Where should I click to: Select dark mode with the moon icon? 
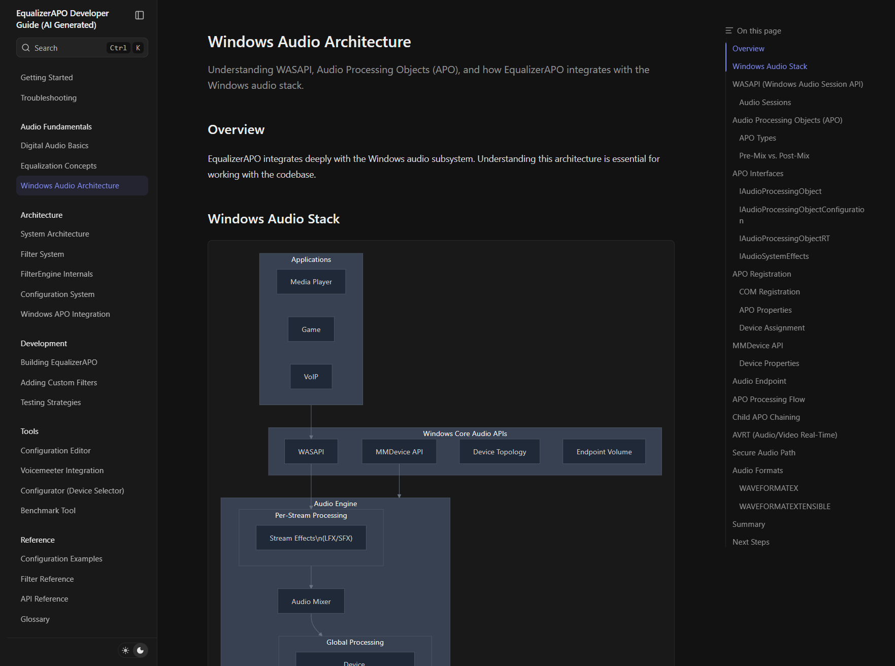click(140, 650)
